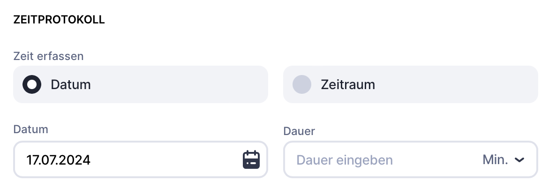
Task: Click the empty grey circle next to Zeitraum
Action: click(x=302, y=84)
